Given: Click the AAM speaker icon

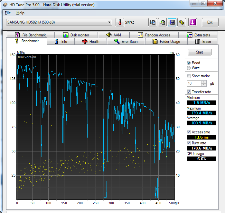Looking at the screenshot, I should click(109, 35).
